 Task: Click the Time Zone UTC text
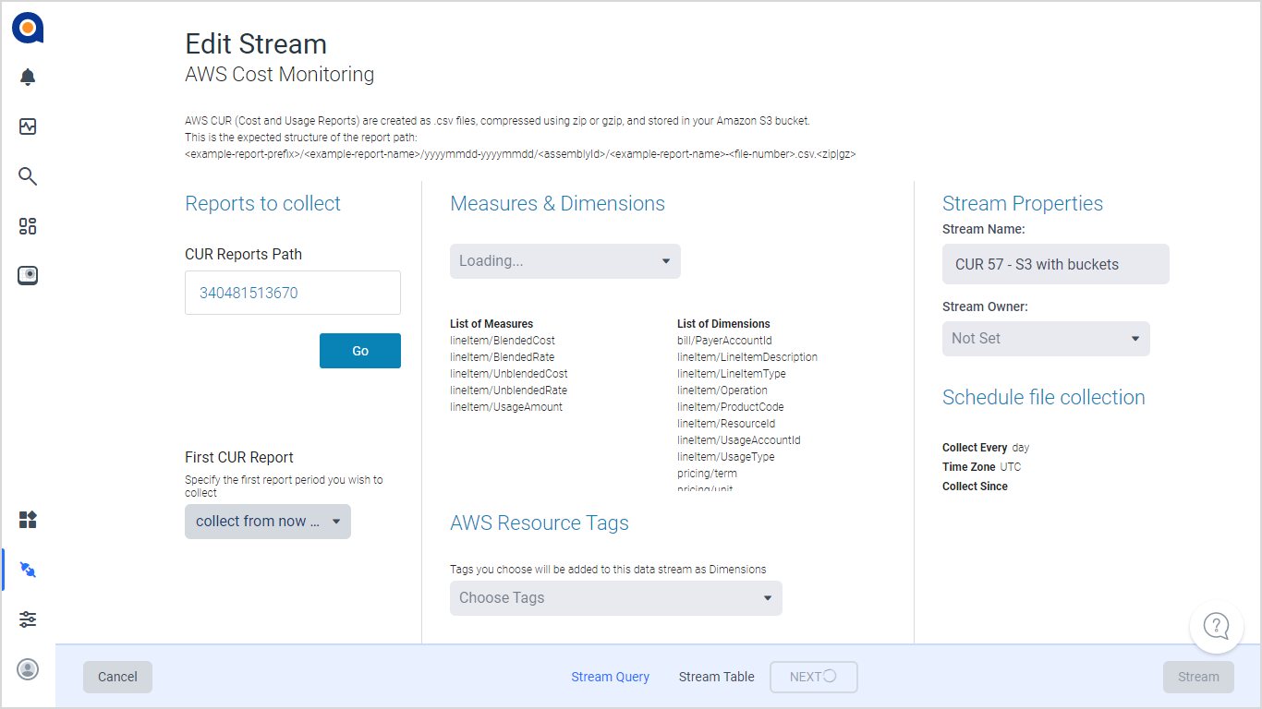[982, 467]
